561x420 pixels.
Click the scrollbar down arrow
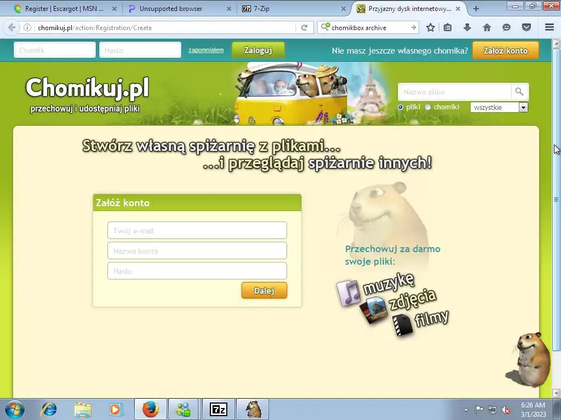557,393
